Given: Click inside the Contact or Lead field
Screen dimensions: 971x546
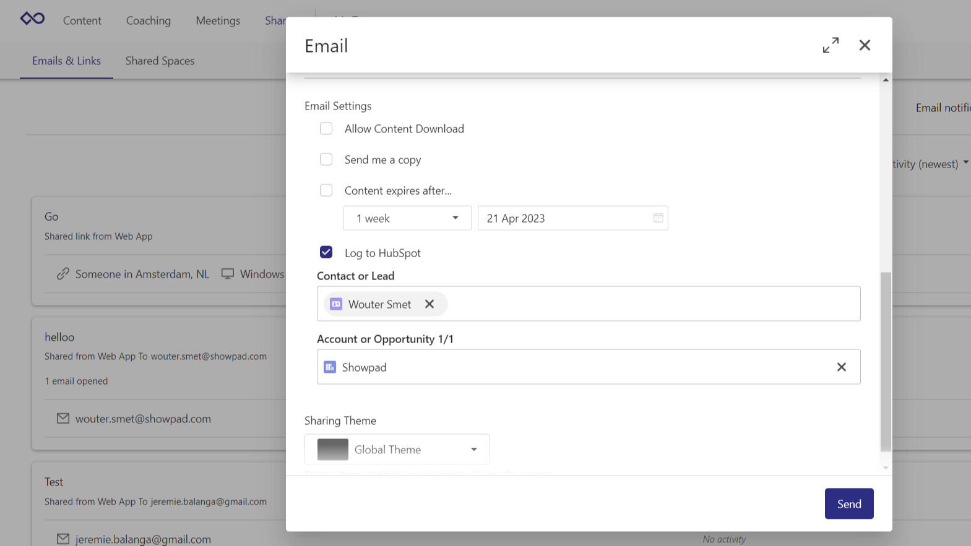Looking at the screenshot, I should click(x=589, y=304).
